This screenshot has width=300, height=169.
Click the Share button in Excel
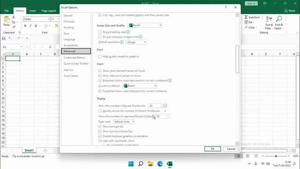click(x=290, y=11)
